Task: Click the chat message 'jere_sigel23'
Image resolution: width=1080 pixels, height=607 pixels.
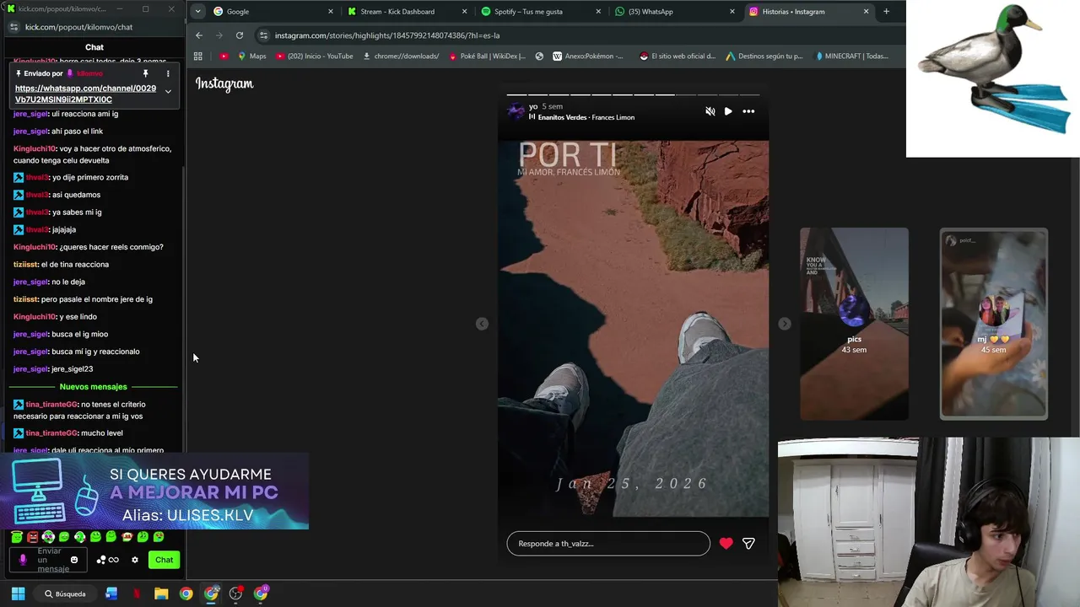Action: [x=72, y=369]
